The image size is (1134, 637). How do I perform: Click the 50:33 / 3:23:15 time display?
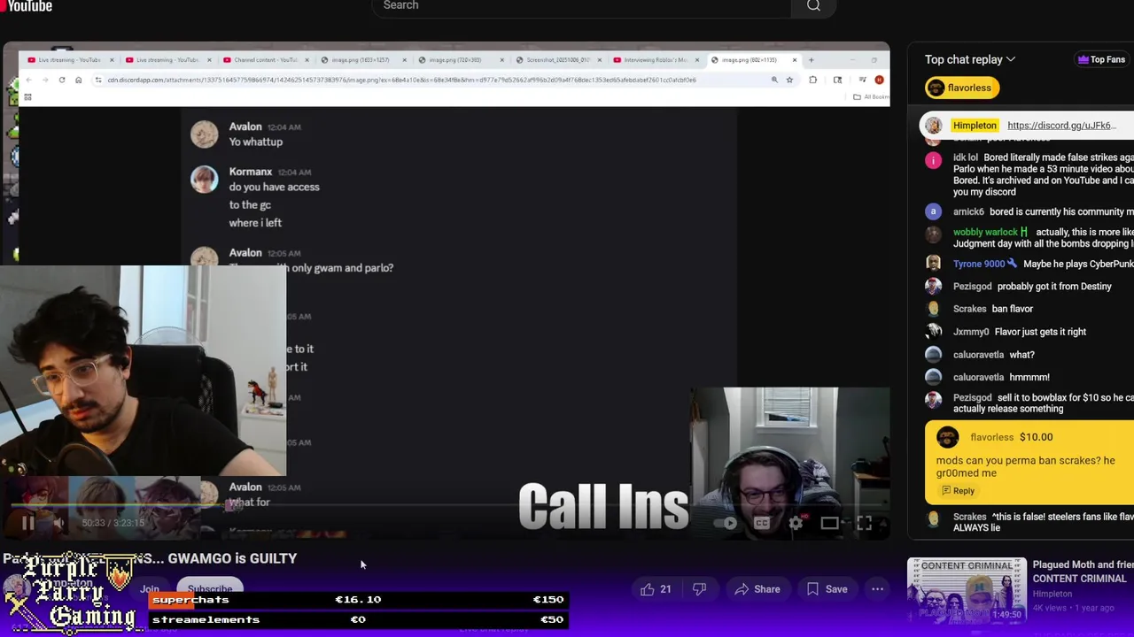point(113,523)
